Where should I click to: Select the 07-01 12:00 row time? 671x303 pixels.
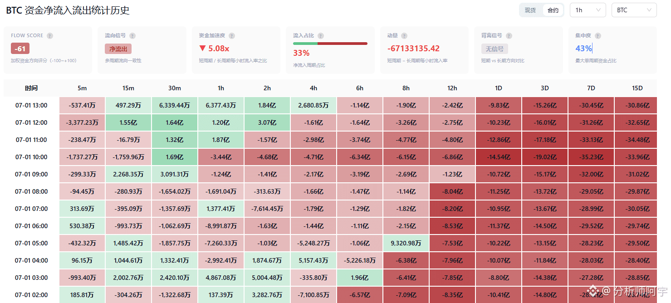pos(31,122)
